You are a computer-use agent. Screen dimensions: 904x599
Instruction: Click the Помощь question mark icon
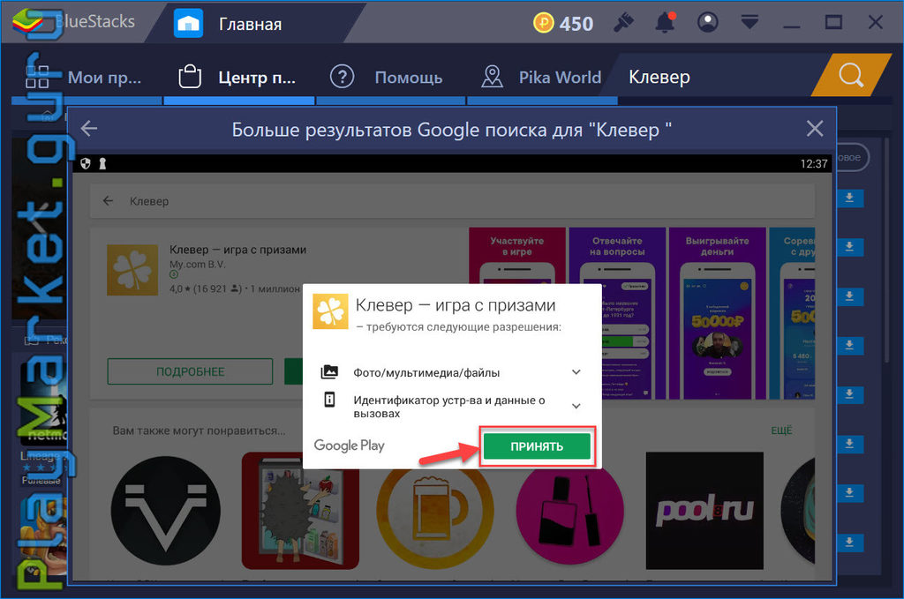point(342,77)
